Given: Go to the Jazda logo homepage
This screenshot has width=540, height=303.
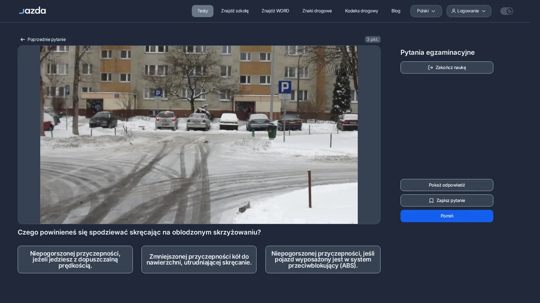Looking at the screenshot, I should click(x=32, y=10).
